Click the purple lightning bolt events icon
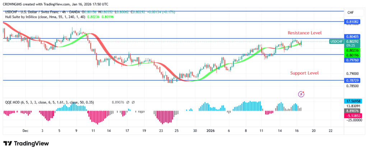Screen dimensions: 368x152 302,94
